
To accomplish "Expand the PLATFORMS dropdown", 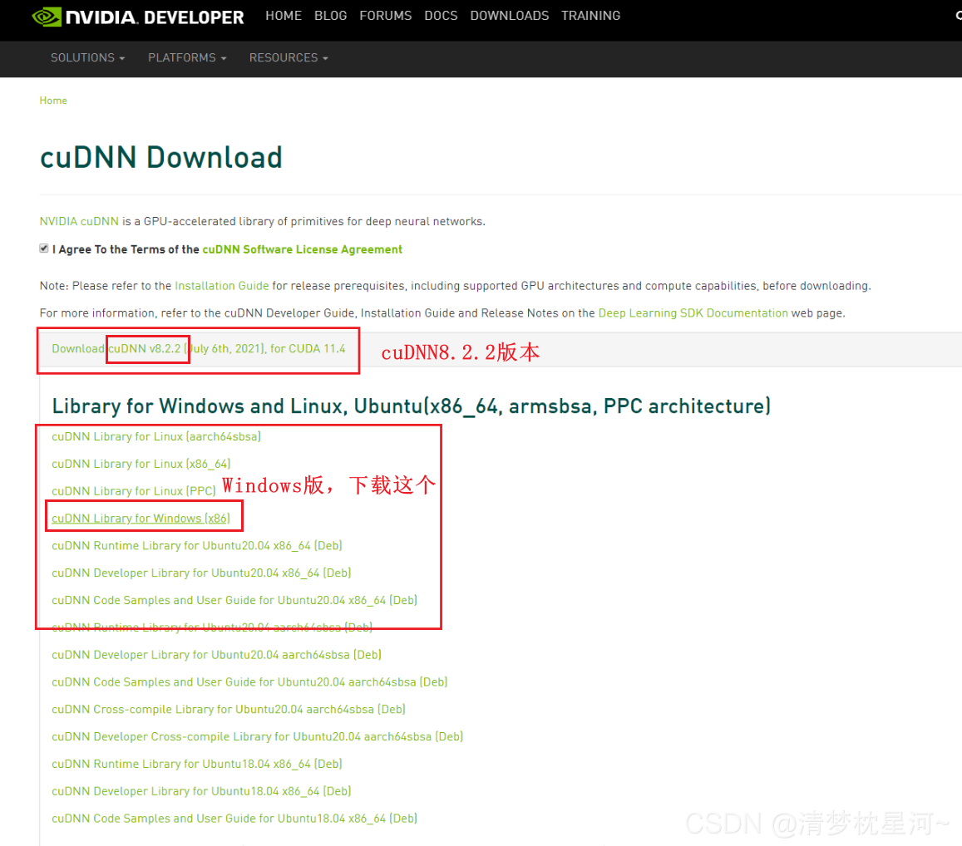I will (x=187, y=57).
